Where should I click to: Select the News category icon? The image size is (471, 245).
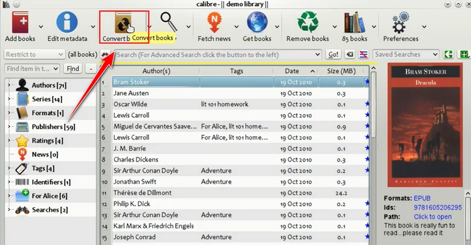pyautogui.click(x=22, y=154)
